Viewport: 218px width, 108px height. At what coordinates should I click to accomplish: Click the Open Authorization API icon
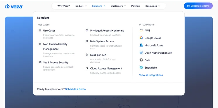[x=141, y=53]
